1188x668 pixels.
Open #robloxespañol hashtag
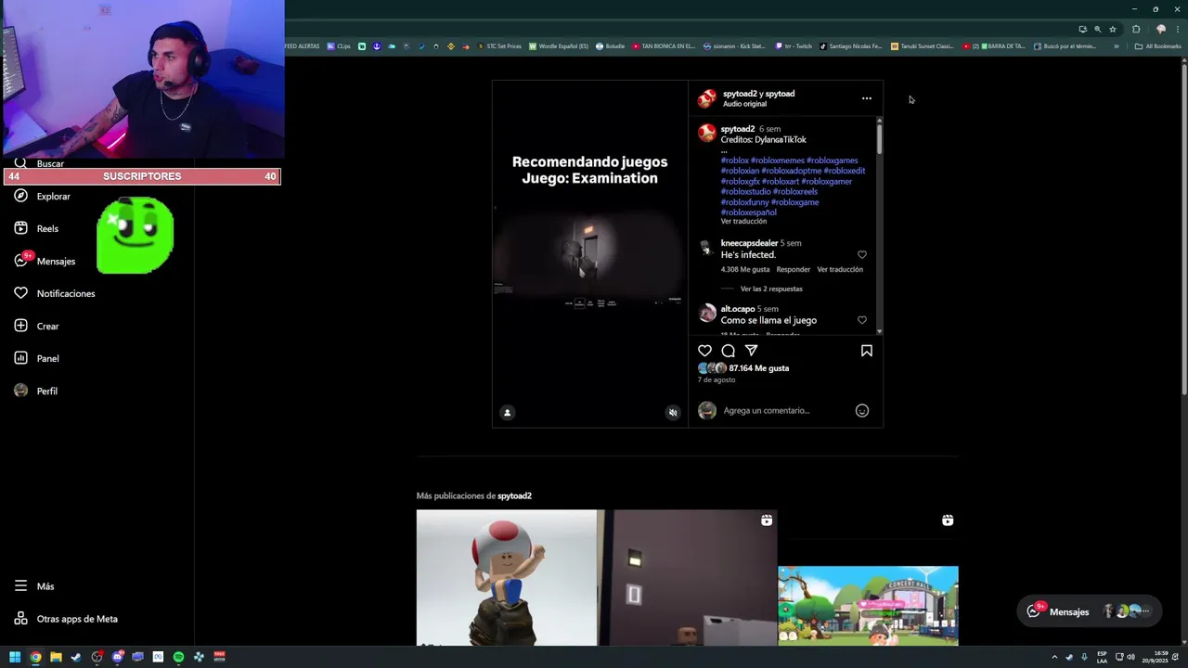pos(748,212)
